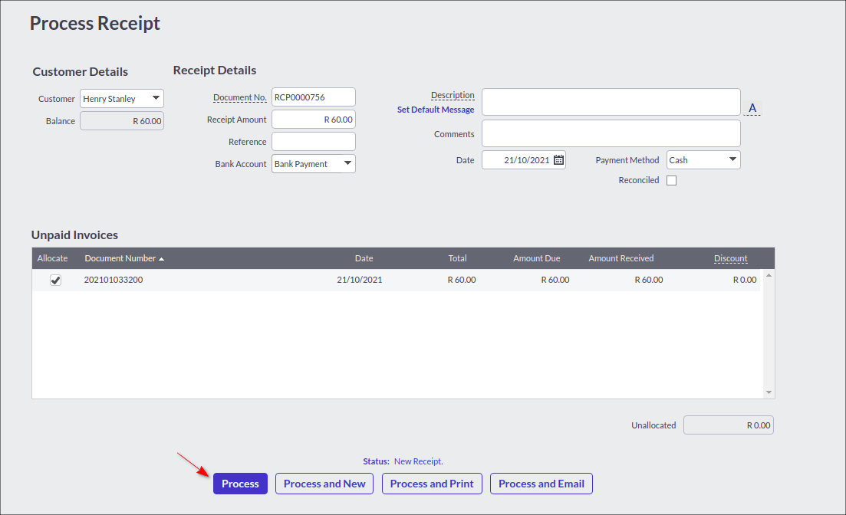Open the Bank Account dropdown

[347, 163]
